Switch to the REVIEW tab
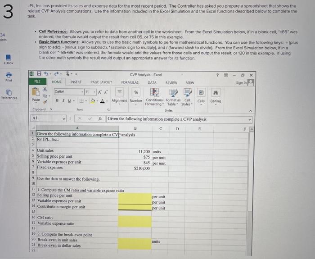The height and width of the screenshot is (259, 315). click(171, 82)
